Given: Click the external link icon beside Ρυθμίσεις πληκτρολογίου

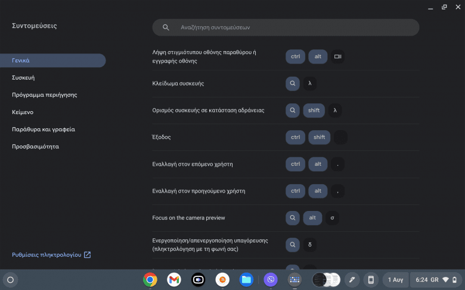Looking at the screenshot, I should (x=87, y=254).
